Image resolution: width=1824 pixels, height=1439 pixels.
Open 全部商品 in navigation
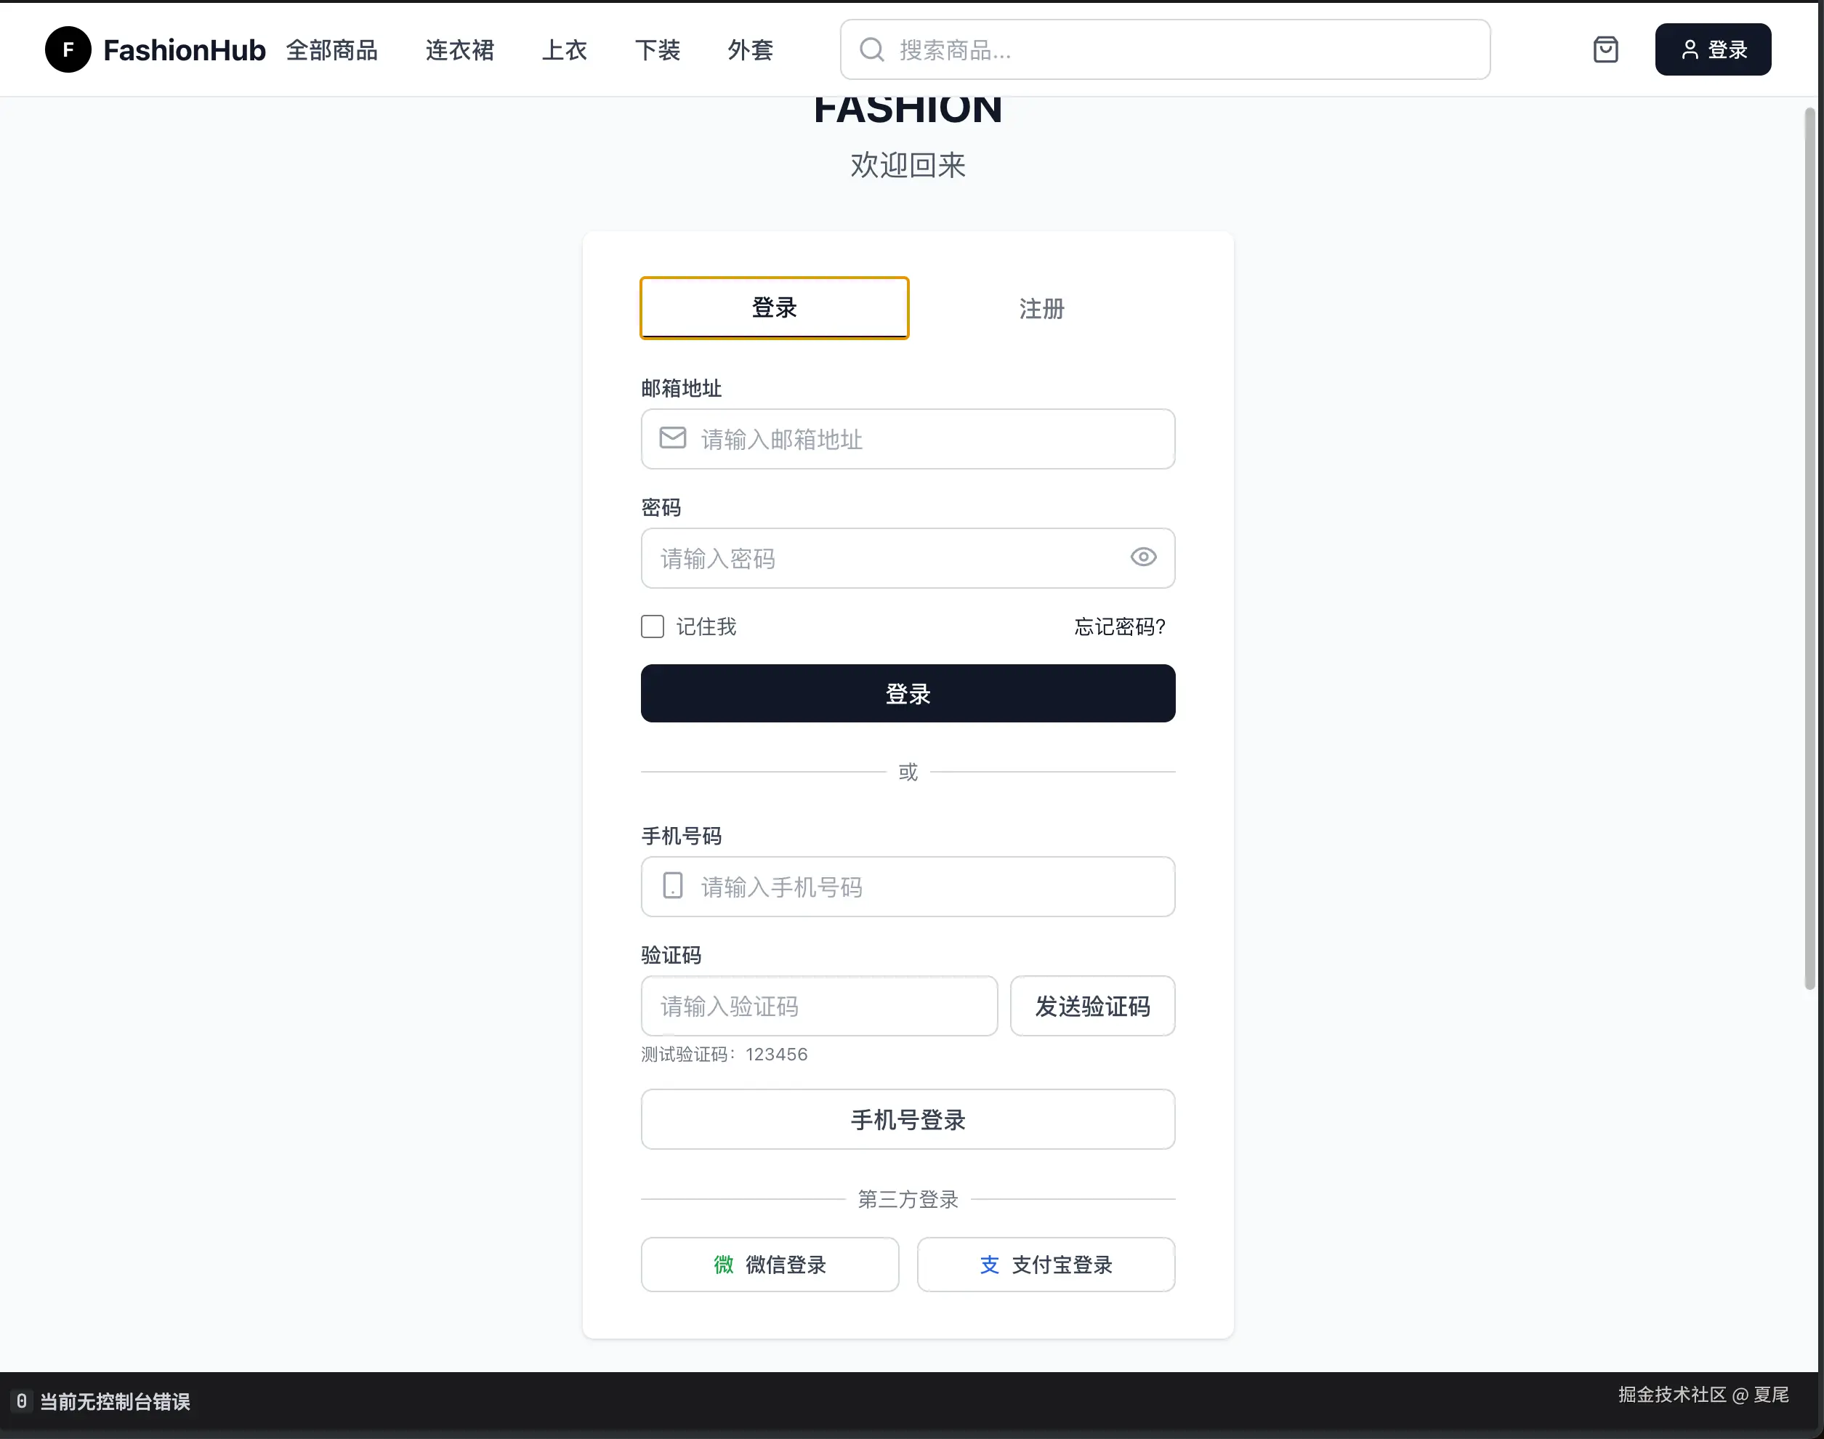tap(331, 49)
